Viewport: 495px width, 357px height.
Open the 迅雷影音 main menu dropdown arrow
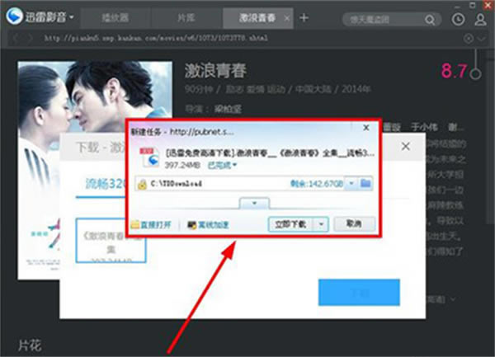[72, 16]
